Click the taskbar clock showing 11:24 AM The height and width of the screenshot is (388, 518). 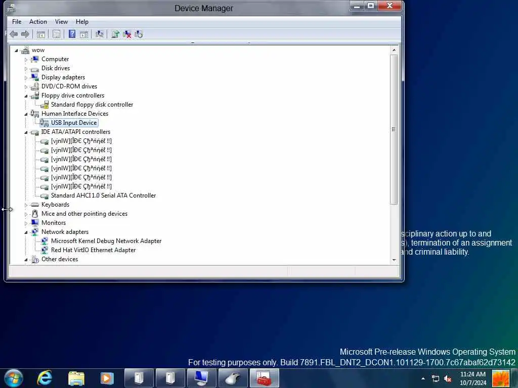click(473, 378)
